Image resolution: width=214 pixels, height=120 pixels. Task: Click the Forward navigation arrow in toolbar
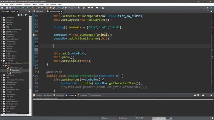point(97,8)
